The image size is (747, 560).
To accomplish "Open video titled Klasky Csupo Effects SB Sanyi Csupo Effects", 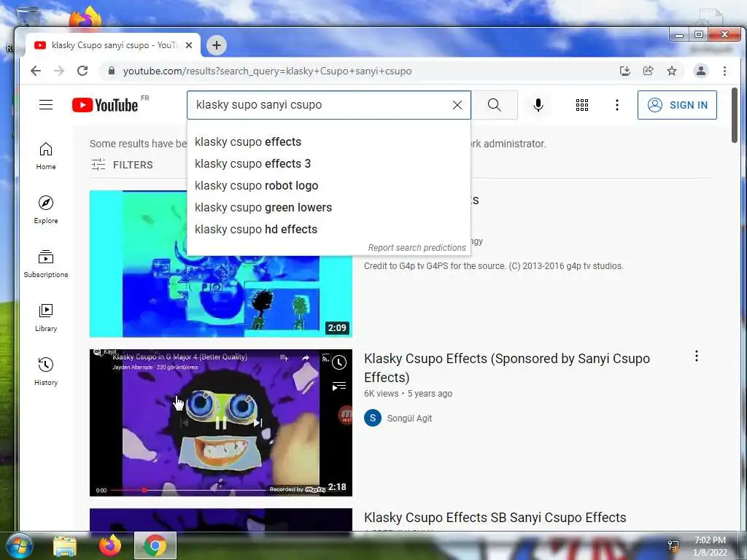I will [495, 518].
